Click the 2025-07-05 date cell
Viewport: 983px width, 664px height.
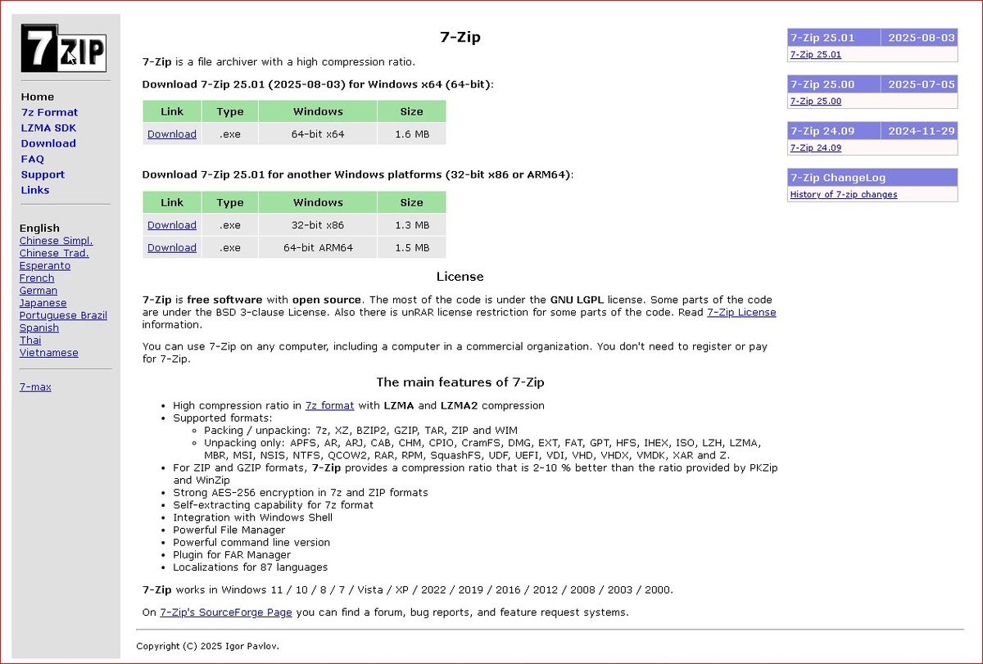[x=921, y=84]
